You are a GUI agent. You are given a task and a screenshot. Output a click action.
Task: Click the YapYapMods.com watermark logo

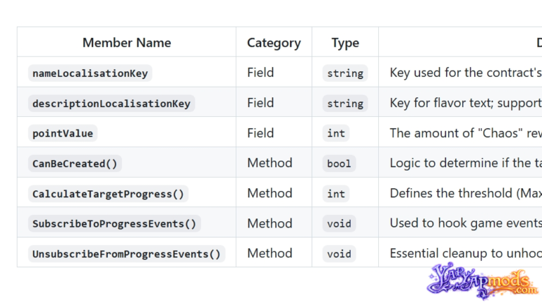483,281
